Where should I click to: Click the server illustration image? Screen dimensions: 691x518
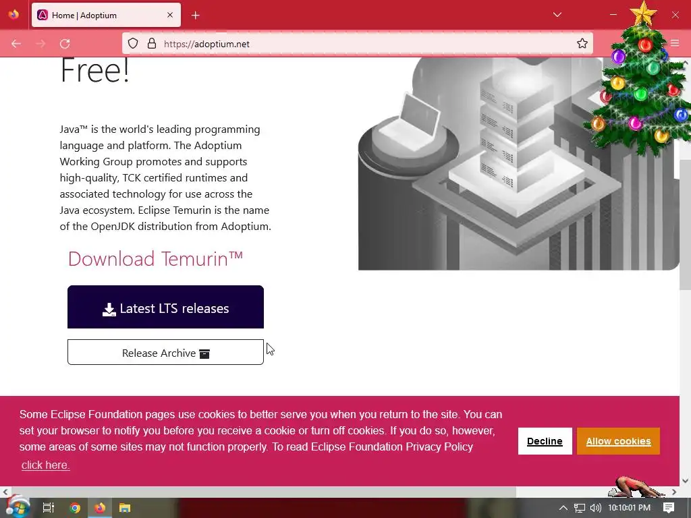(519, 163)
